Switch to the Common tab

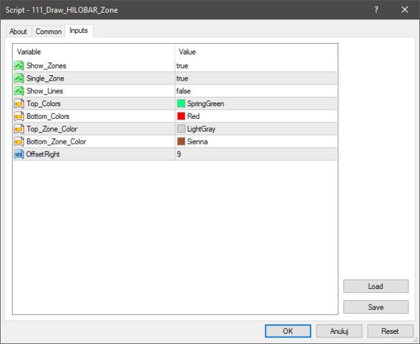[x=48, y=32]
